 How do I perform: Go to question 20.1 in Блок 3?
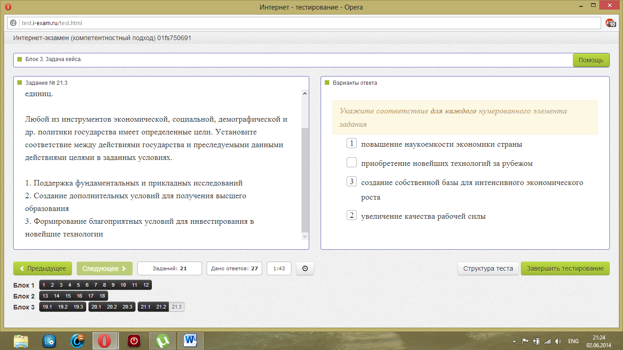pos(96,307)
